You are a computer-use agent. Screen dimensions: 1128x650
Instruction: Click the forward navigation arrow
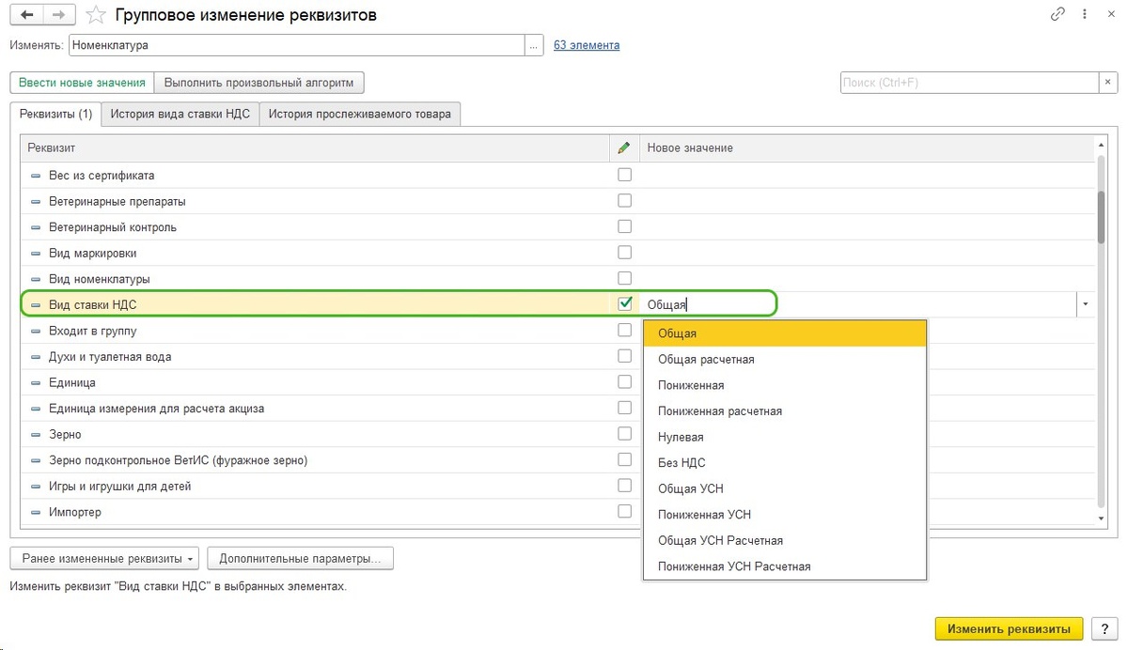click(57, 16)
